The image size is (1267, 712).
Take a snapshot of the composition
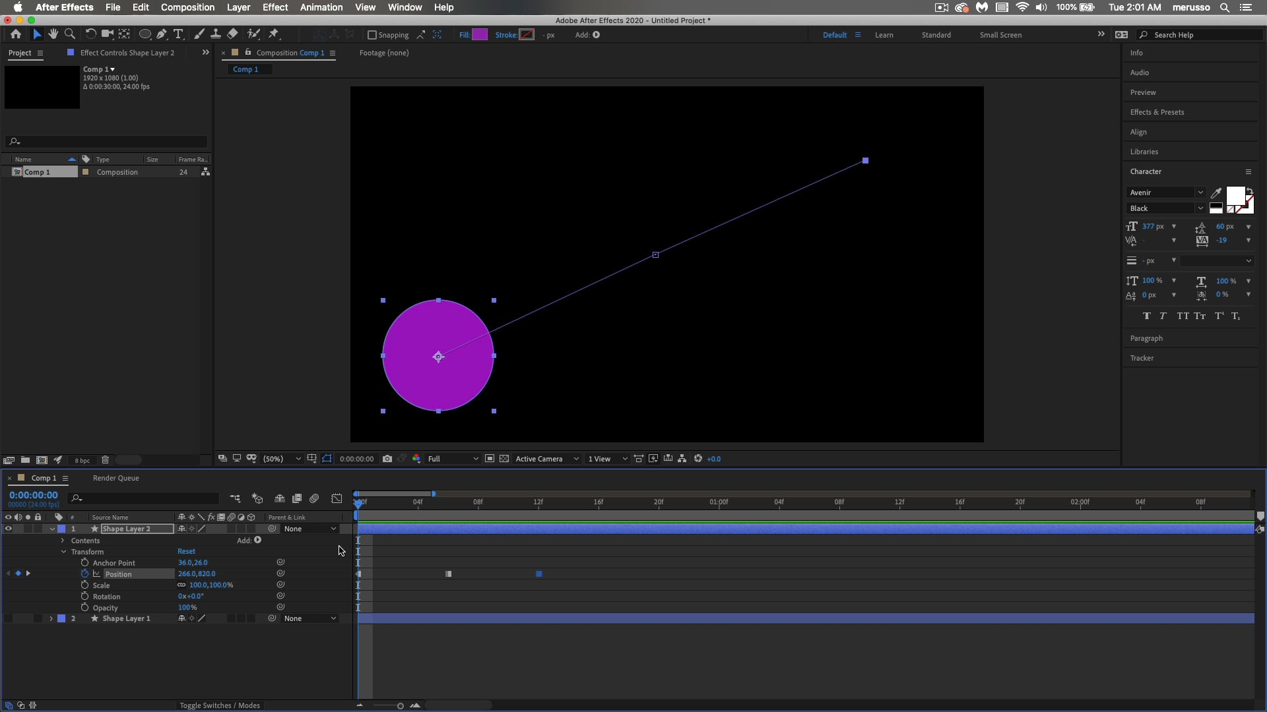pyautogui.click(x=388, y=459)
